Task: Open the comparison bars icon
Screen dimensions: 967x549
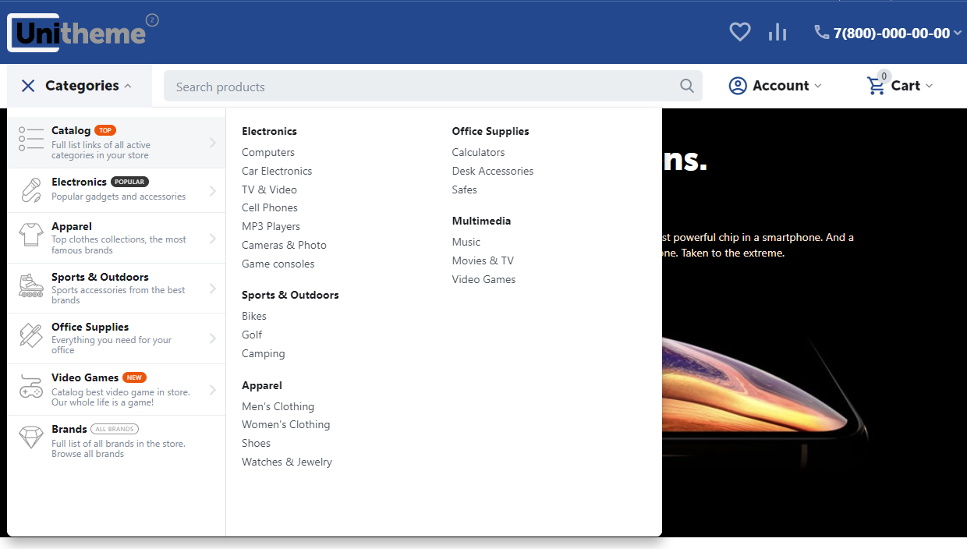Action: click(777, 32)
